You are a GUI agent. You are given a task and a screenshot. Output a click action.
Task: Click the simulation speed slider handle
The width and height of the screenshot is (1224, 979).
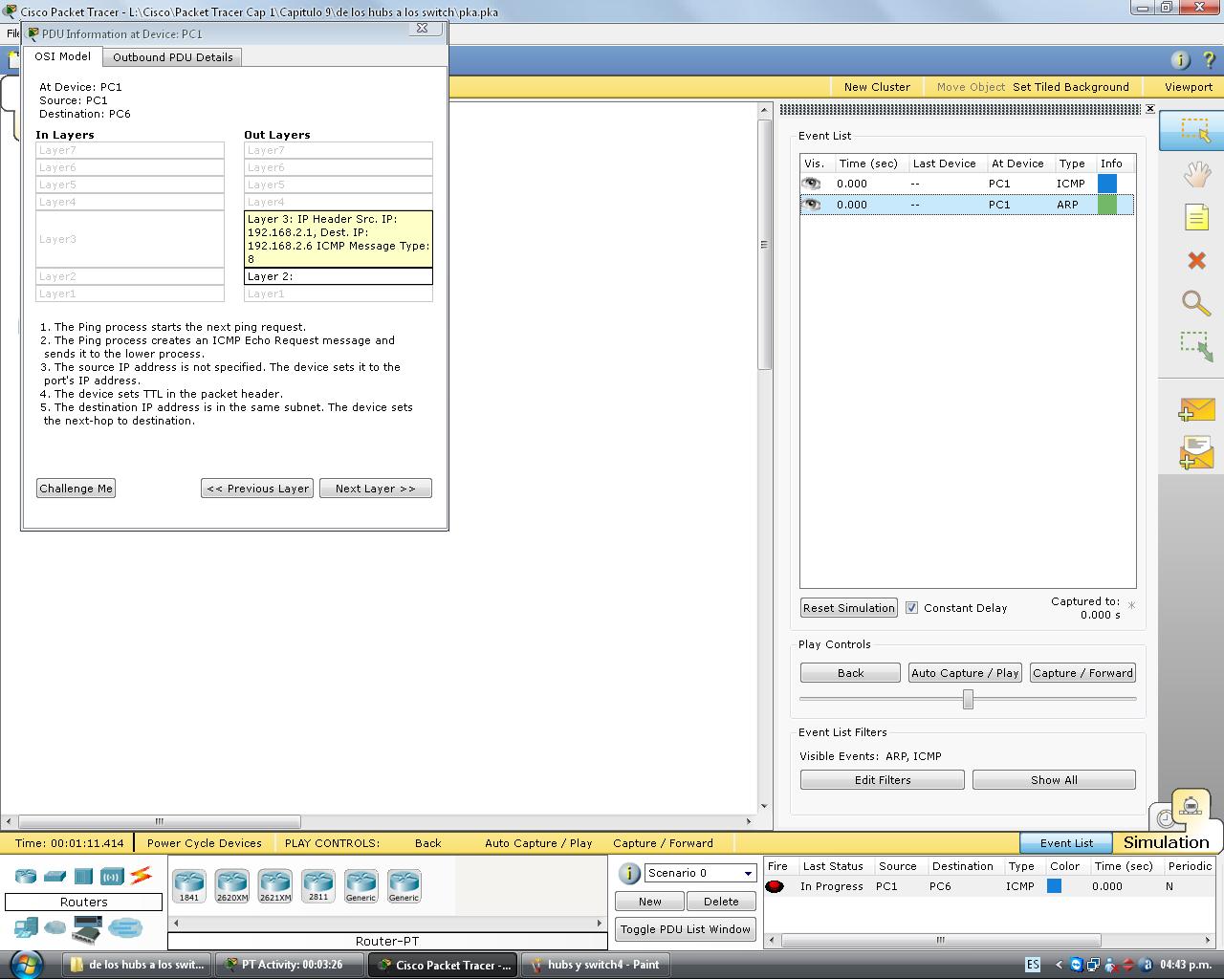[968, 700]
